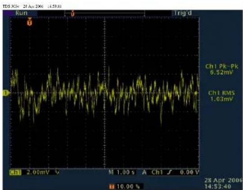Image resolution: width=243 pixels, height=190 pixels.
Task: Select the trigger position marker in record bar
Action: click(x=72, y=13)
